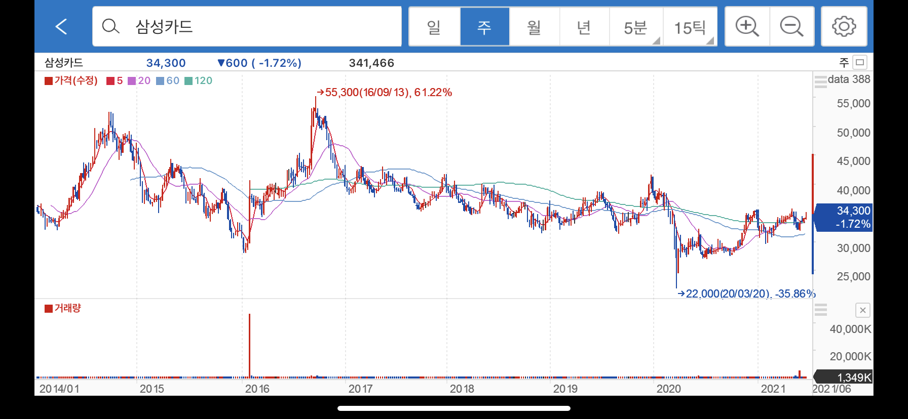The image size is (908, 419).
Task: Toggle the 5-period moving average legend
Action: click(x=115, y=80)
